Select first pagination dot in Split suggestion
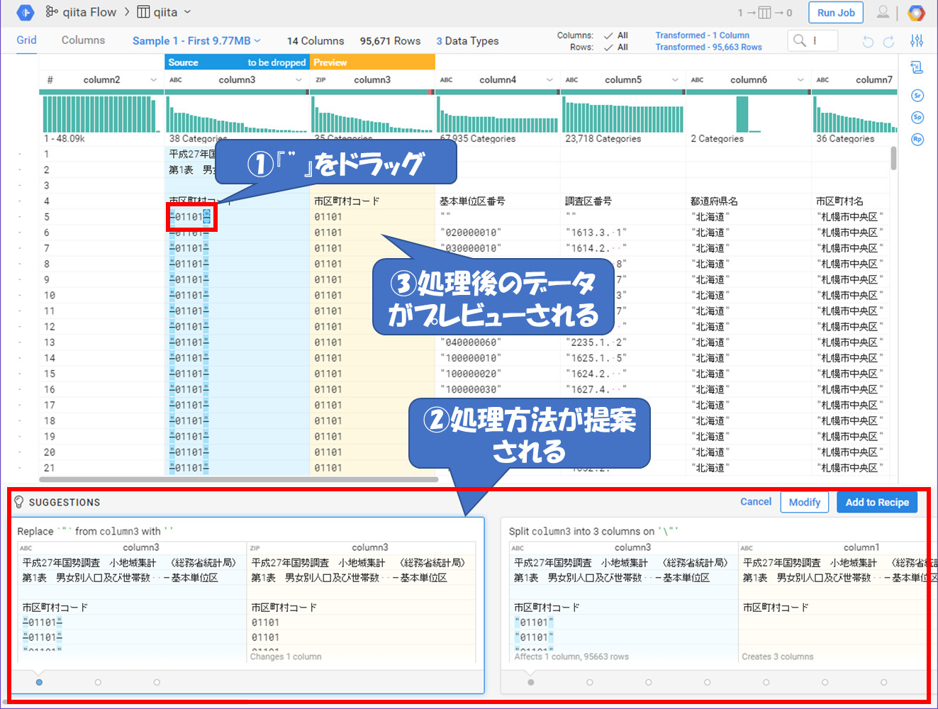 pos(531,682)
